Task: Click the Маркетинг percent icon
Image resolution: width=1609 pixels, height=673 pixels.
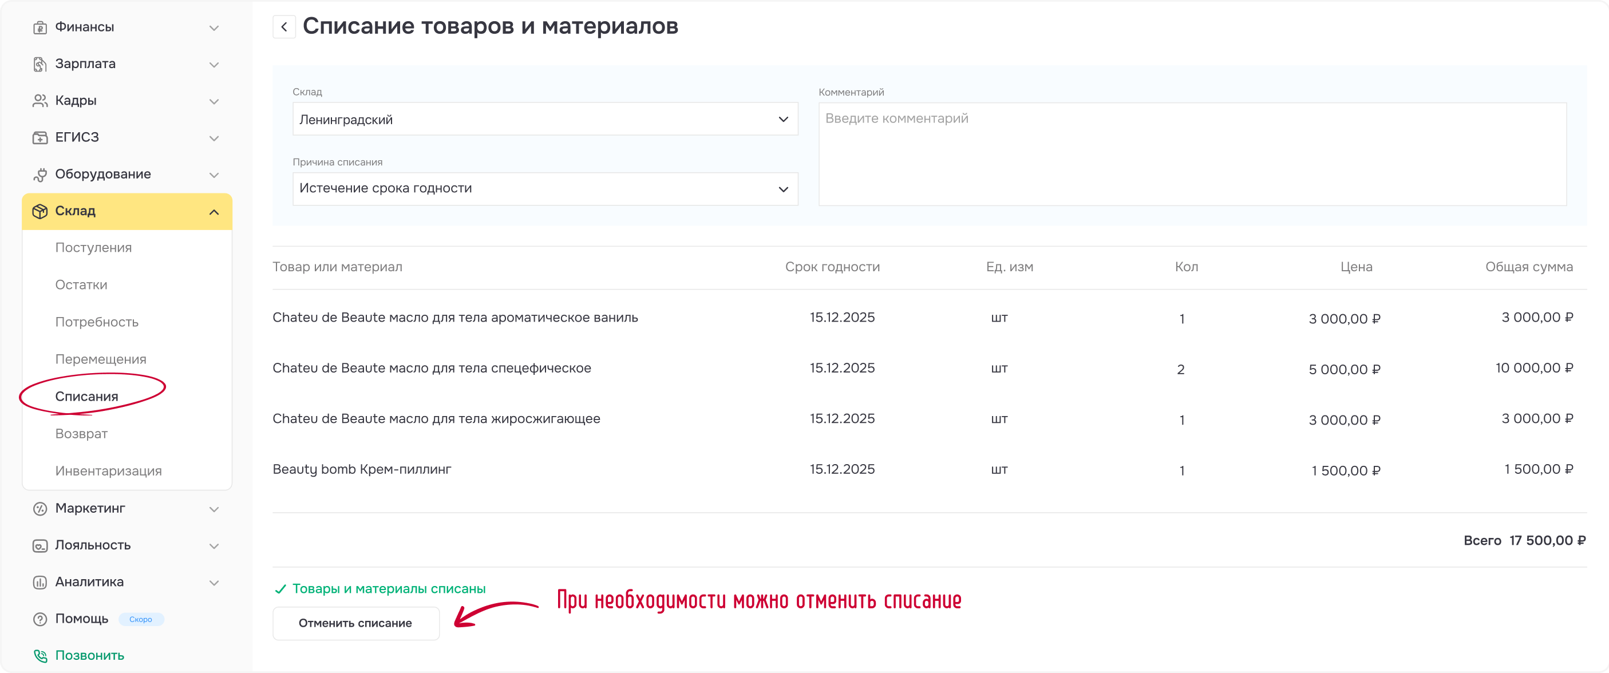Action: point(40,509)
